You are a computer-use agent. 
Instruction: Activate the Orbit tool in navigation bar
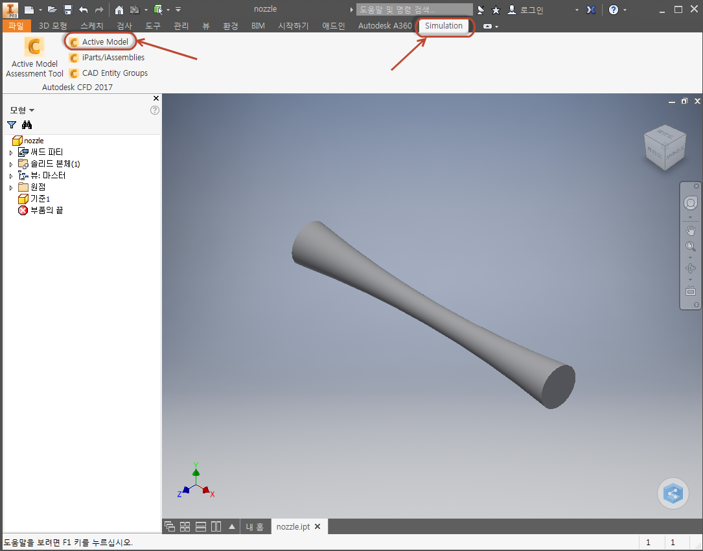pyautogui.click(x=691, y=268)
